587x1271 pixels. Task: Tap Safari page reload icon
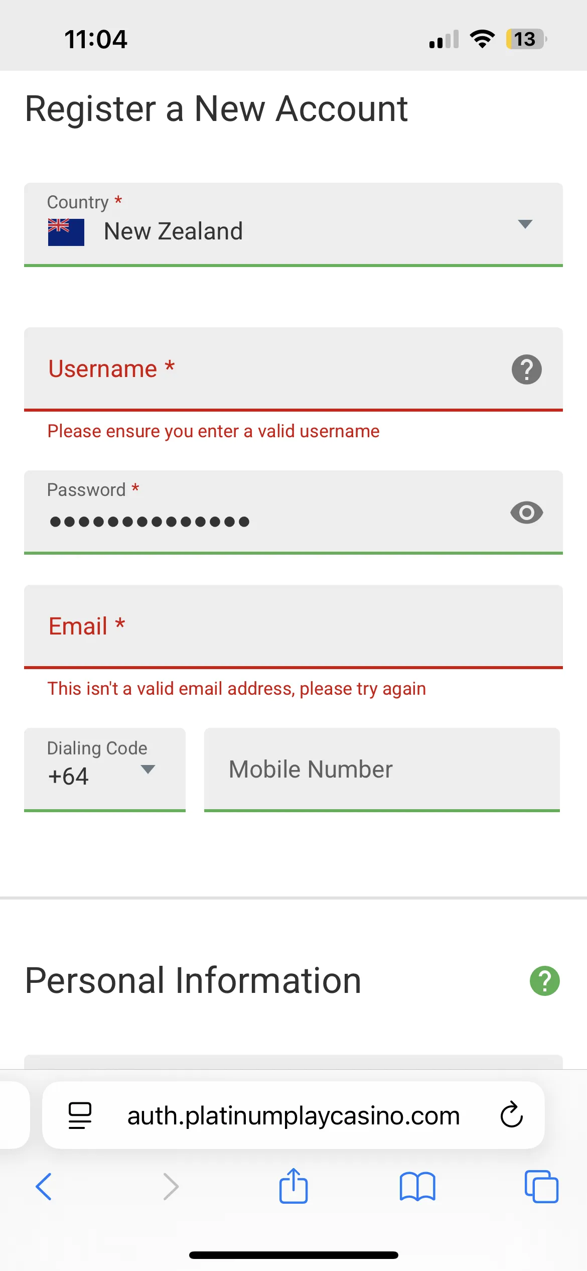coord(511,1115)
